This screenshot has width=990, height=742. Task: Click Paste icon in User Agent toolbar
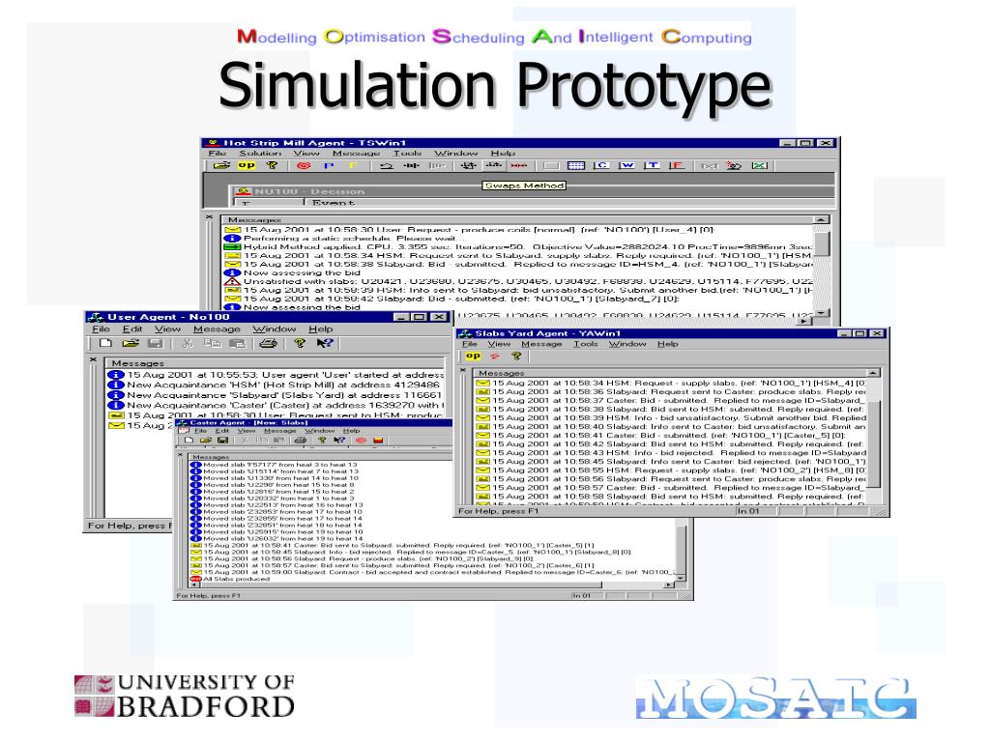tap(238, 343)
